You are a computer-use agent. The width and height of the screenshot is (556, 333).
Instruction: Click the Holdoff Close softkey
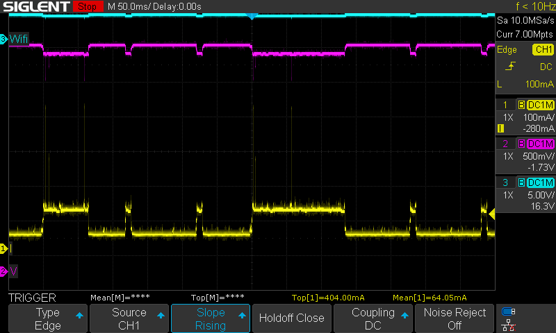coord(291,318)
